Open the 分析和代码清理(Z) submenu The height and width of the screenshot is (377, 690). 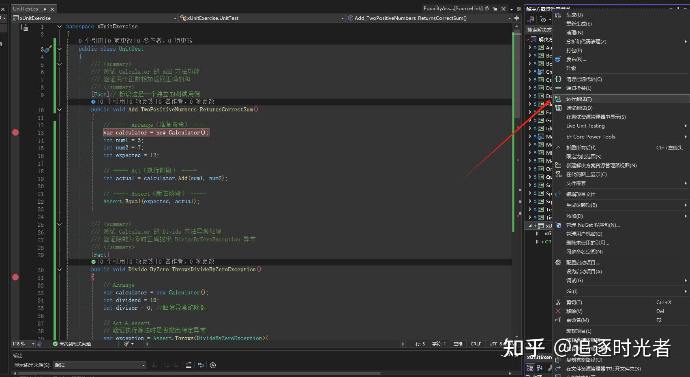pos(621,42)
